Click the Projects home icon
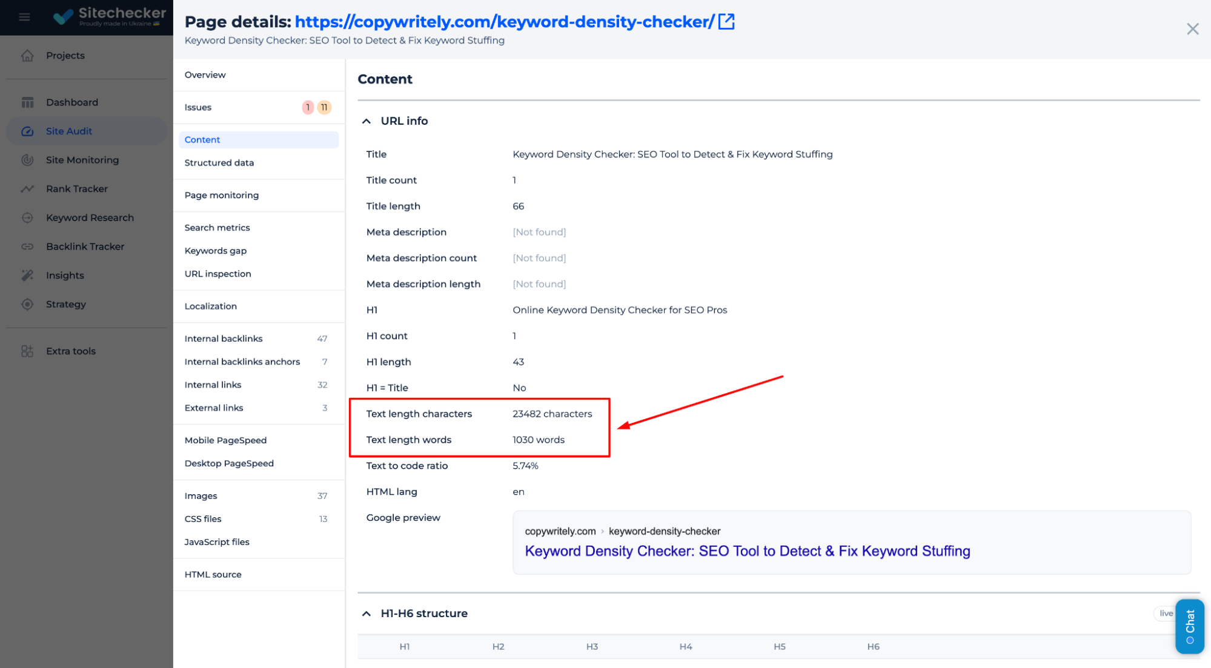1211x668 pixels. tap(27, 55)
